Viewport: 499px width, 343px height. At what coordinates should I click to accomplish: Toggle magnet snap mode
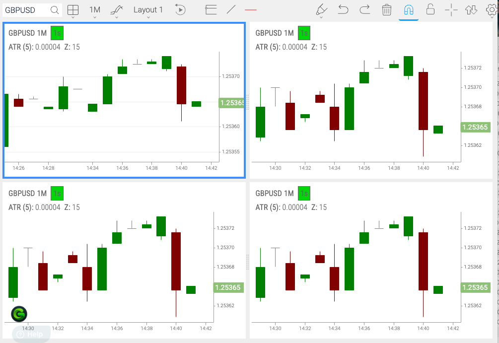point(409,10)
